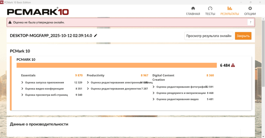The height and width of the screenshot is (138, 265).
Task: Click the value 12 329
Action: click(78, 83)
